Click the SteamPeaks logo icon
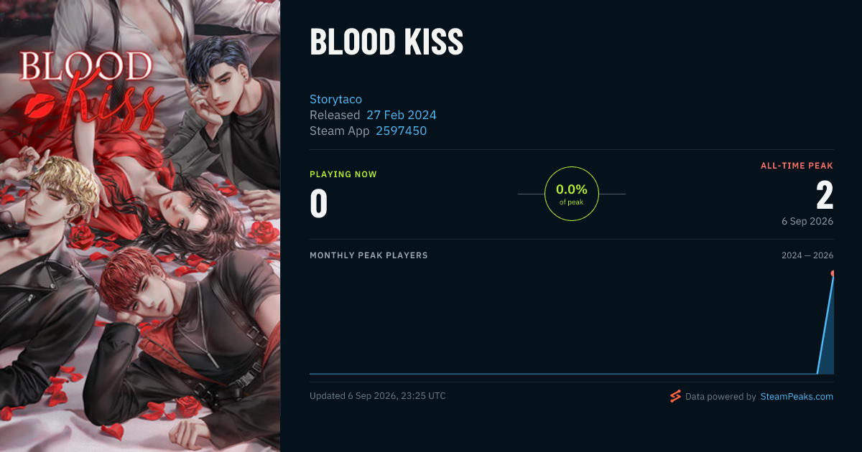Screen dimensions: 862x452 pyautogui.click(x=675, y=396)
